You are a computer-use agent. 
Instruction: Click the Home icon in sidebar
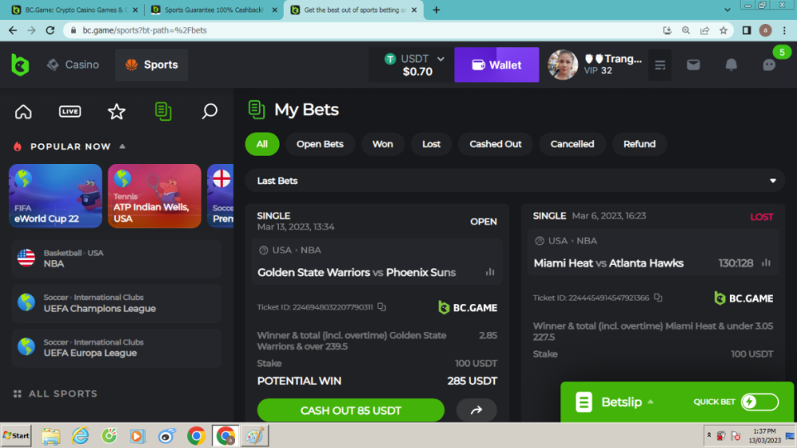24,111
